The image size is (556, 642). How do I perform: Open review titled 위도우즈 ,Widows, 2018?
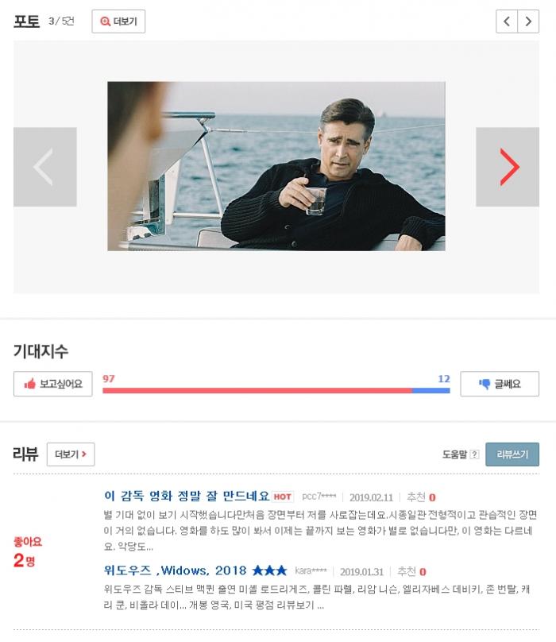click(x=176, y=570)
